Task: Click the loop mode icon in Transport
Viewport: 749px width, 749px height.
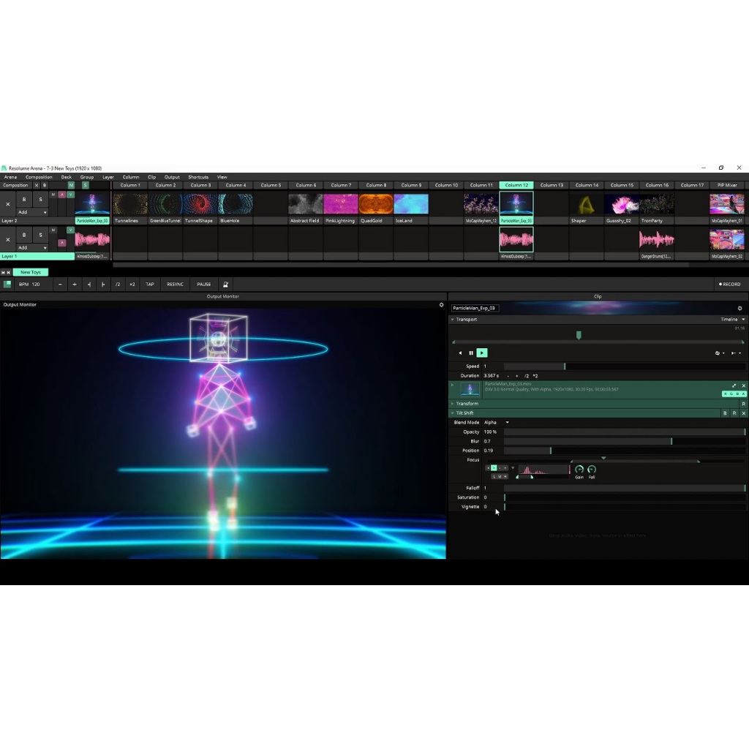Action: click(x=718, y=353)
